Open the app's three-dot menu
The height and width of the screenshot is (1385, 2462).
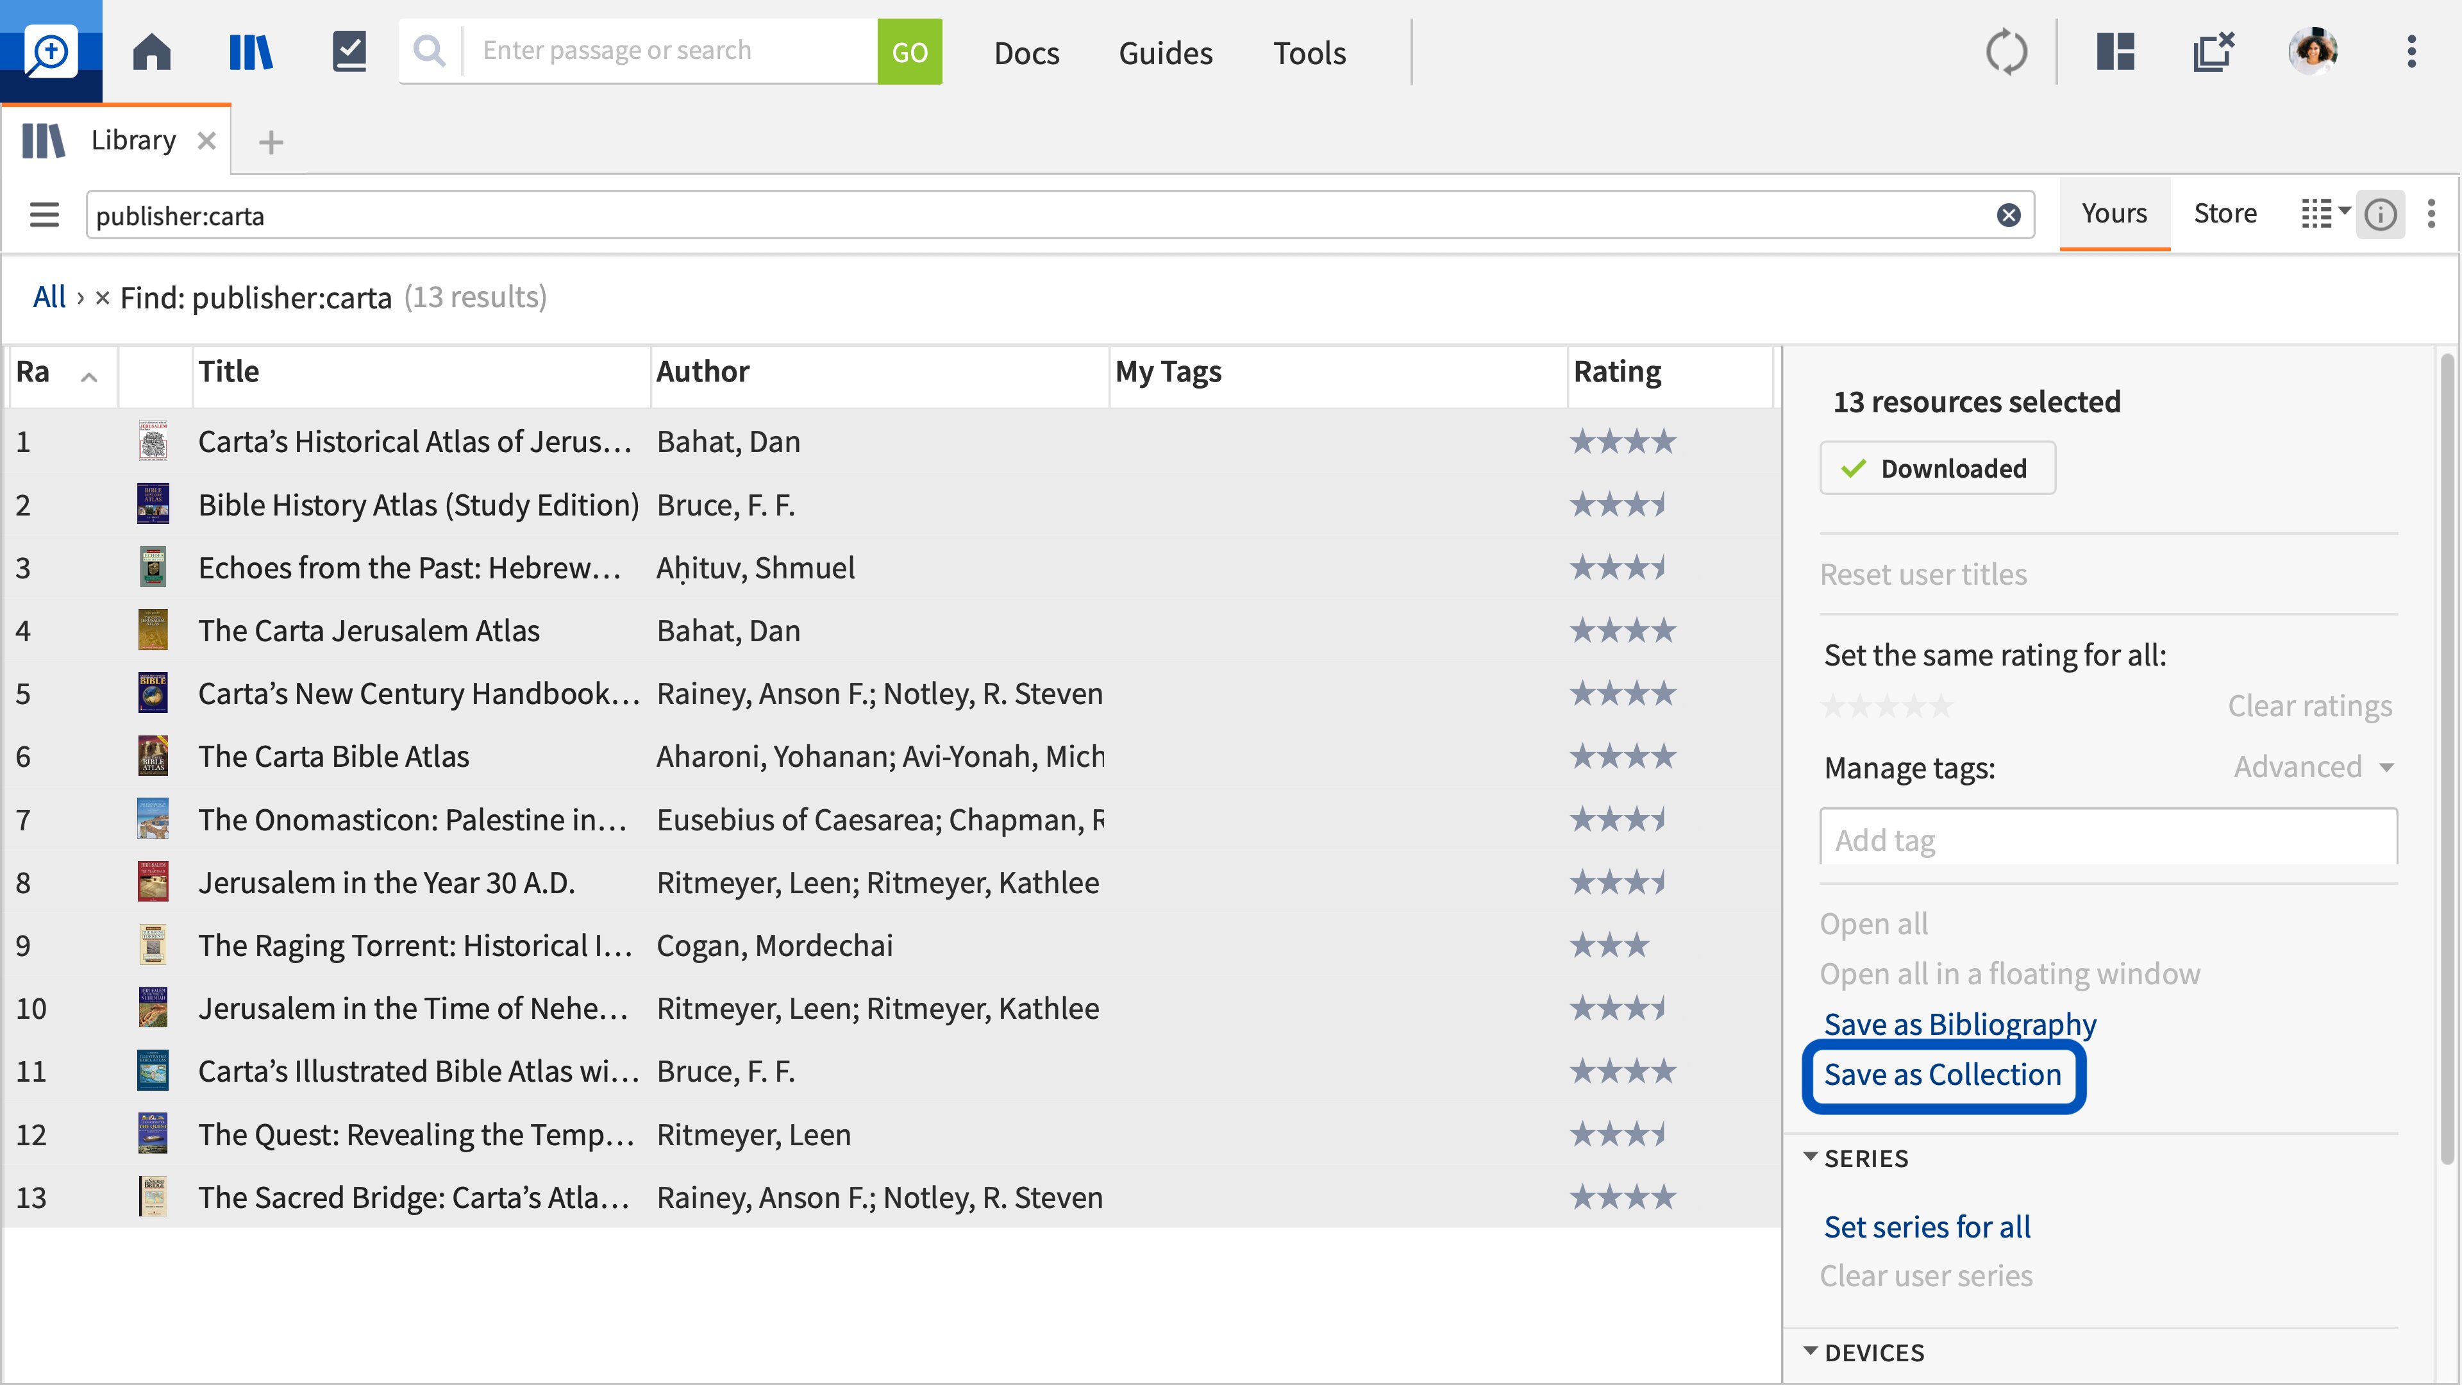(2412, 51)
